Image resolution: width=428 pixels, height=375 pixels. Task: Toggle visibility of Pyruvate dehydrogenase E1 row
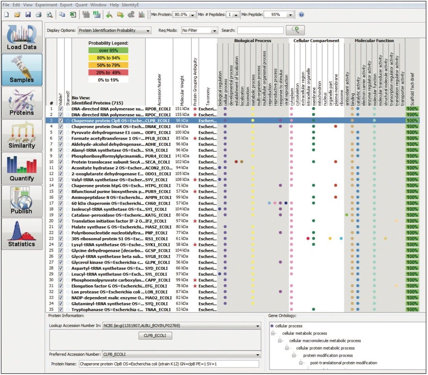[60, 133]
